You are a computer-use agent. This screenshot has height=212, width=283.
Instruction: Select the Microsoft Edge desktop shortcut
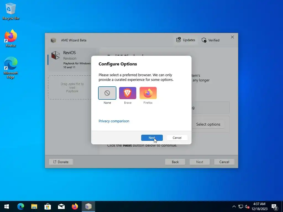coord(11,68)
